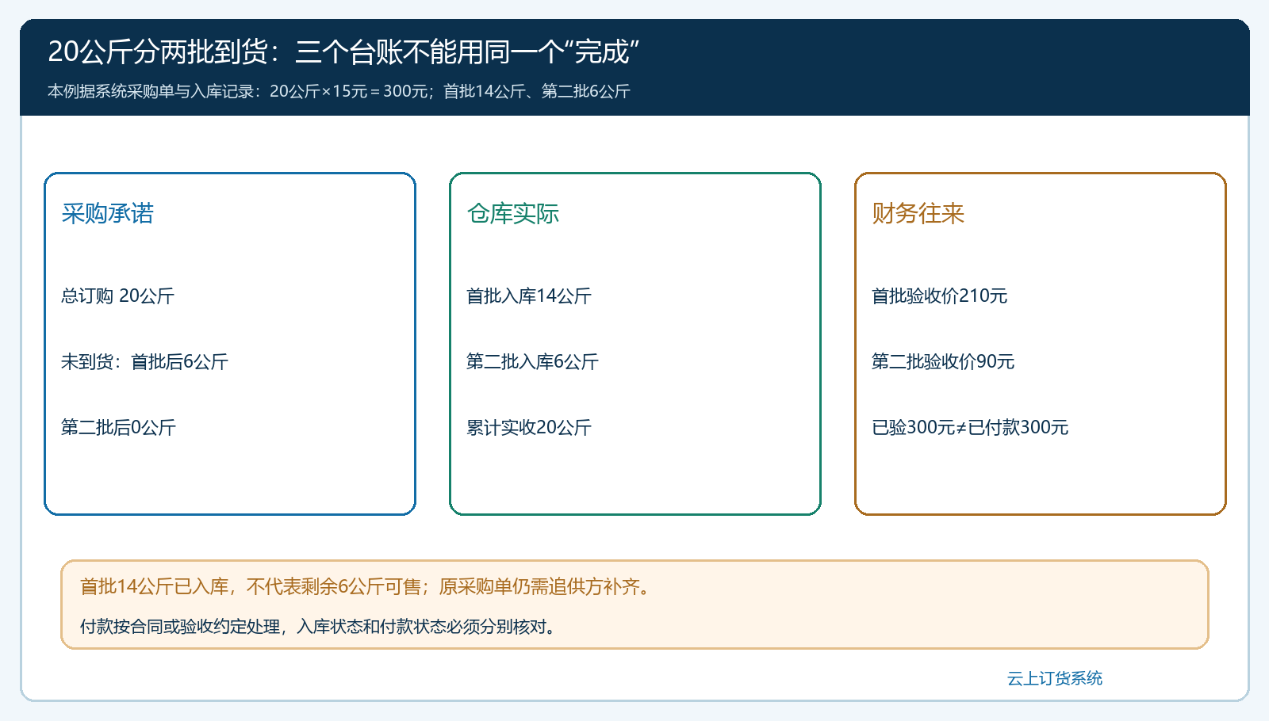Click 已验300元≠已付款300元 line
The height and width of the screenshot is (721, 1269).
970,427
